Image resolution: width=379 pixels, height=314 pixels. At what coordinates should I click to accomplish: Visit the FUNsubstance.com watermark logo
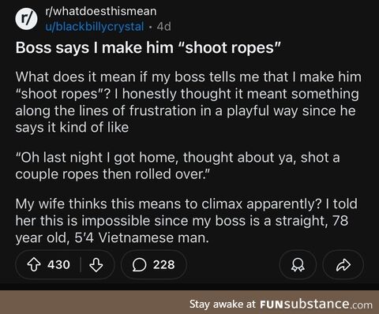pos(316,305)
